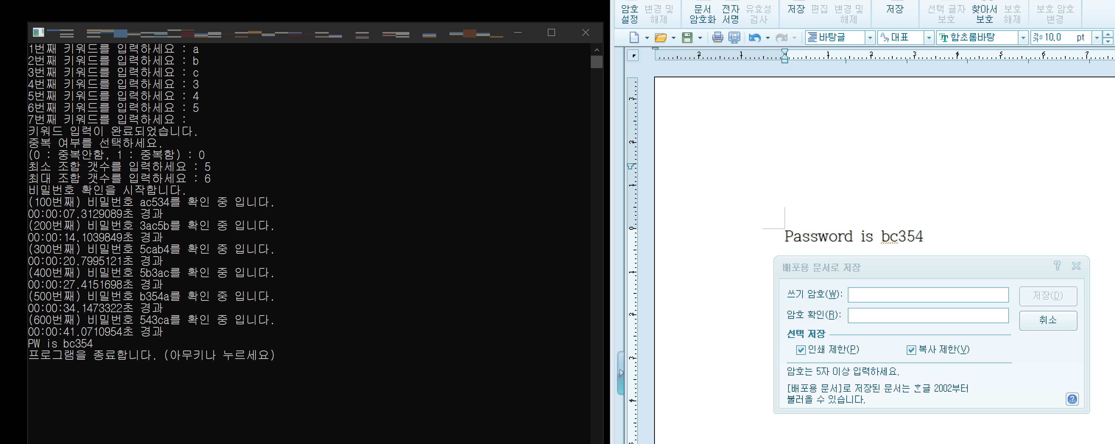Toggle the ruler corner tab-type button
Screen dimensions: 1115x444
point(633,55)
